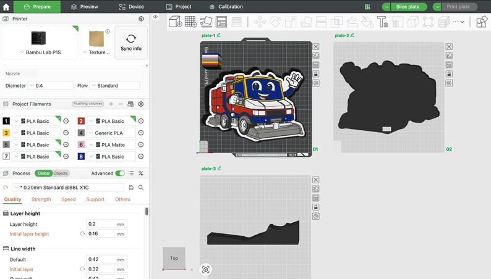Click filament 3 yellow color swatch
491x279 pixels.
tap(6, 133)
